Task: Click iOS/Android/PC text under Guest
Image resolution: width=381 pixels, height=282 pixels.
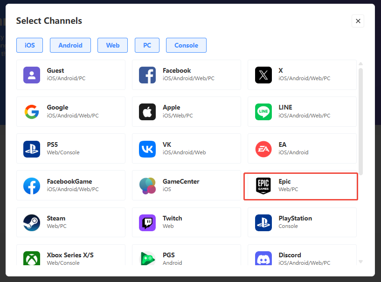Action: 66,78
